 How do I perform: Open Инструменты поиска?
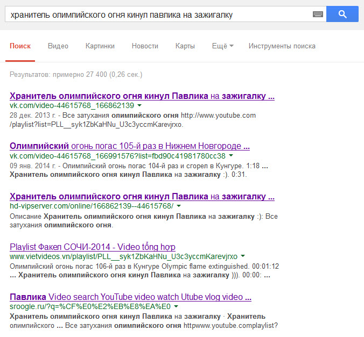tap(282, 46)
